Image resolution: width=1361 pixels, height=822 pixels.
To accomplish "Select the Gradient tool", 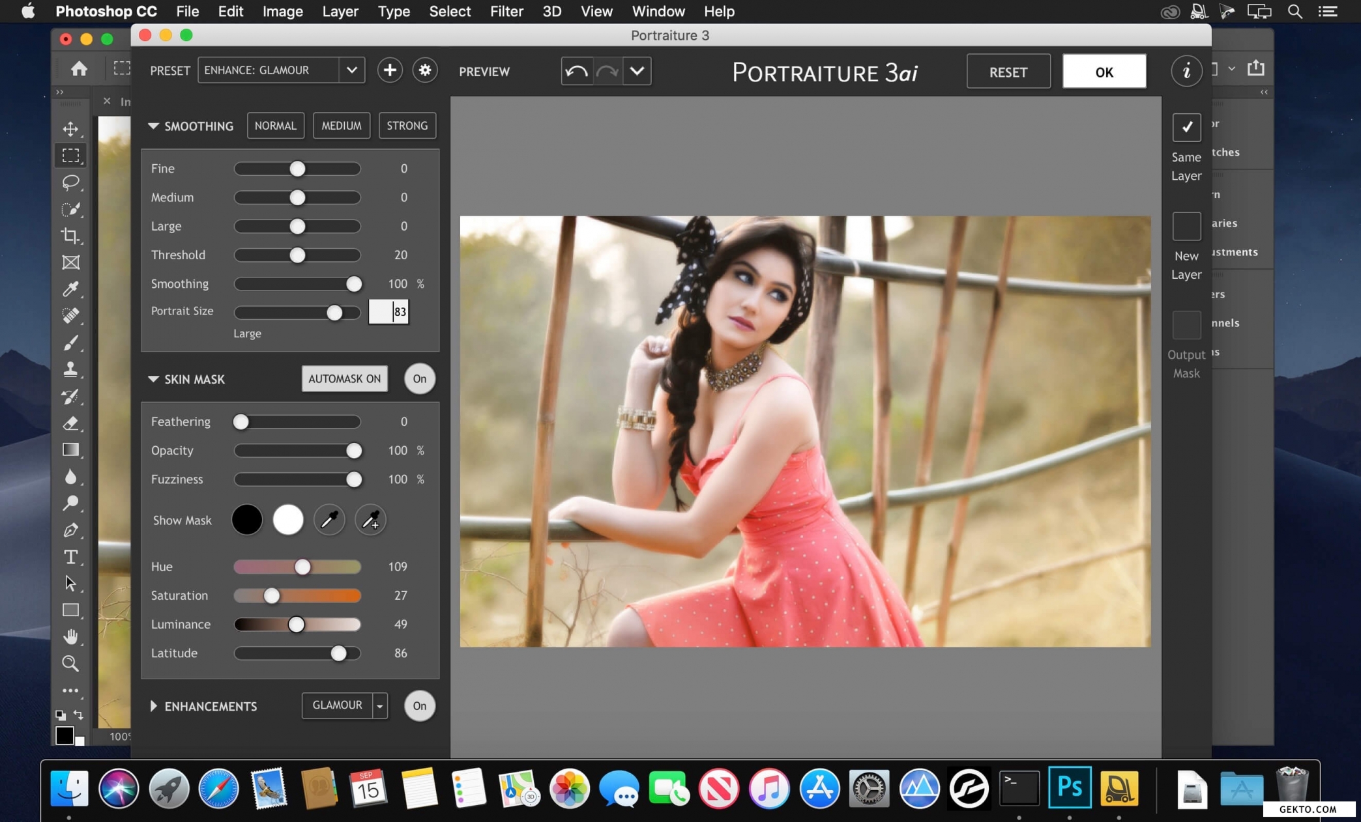I will coord(70,450).
